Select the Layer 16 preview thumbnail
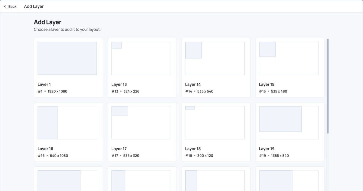This screenshot has width=363, height=191. 67,123
